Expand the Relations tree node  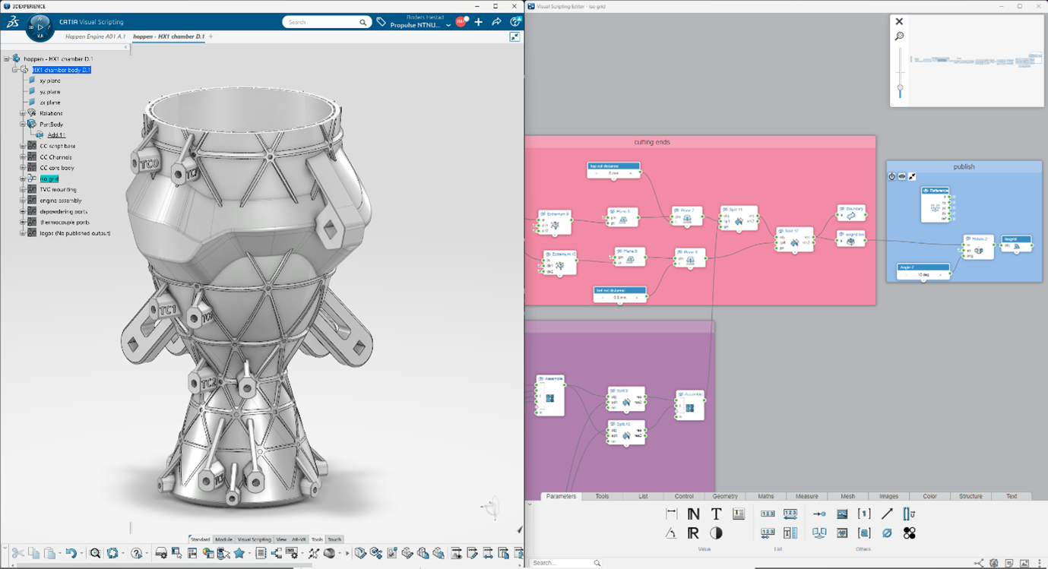pos(23,113)
